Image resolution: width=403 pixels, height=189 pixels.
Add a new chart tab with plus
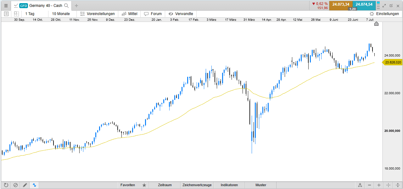click(x=76, y=6)
